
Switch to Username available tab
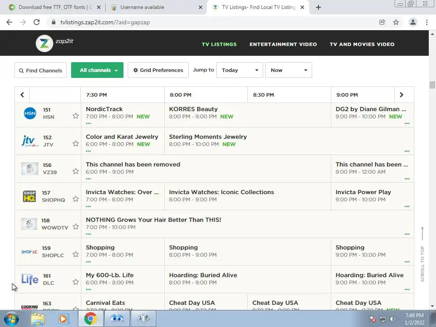142,7
